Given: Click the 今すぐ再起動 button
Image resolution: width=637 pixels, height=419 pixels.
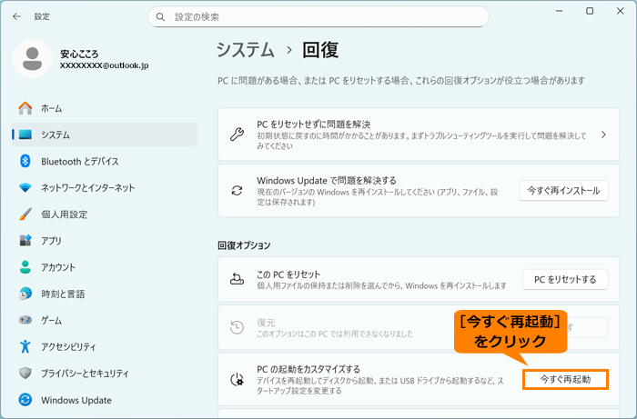Looking at the screenshot, I should tap(565, 379).
